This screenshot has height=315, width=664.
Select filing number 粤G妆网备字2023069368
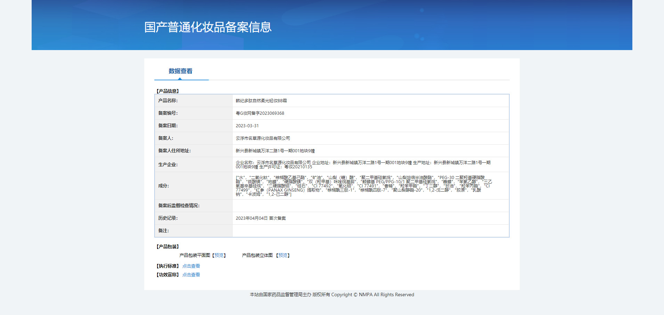tap(260, 113)
